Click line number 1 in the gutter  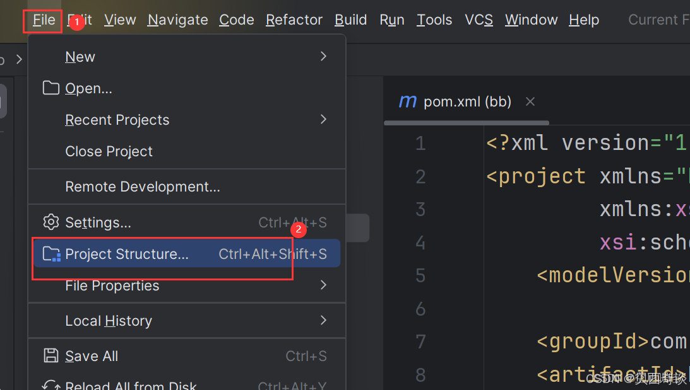coord(420,144)
